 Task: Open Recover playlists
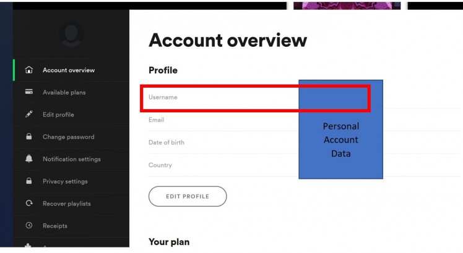(67, 203)
